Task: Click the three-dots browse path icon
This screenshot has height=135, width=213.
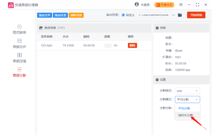Action: click(173, 15)
